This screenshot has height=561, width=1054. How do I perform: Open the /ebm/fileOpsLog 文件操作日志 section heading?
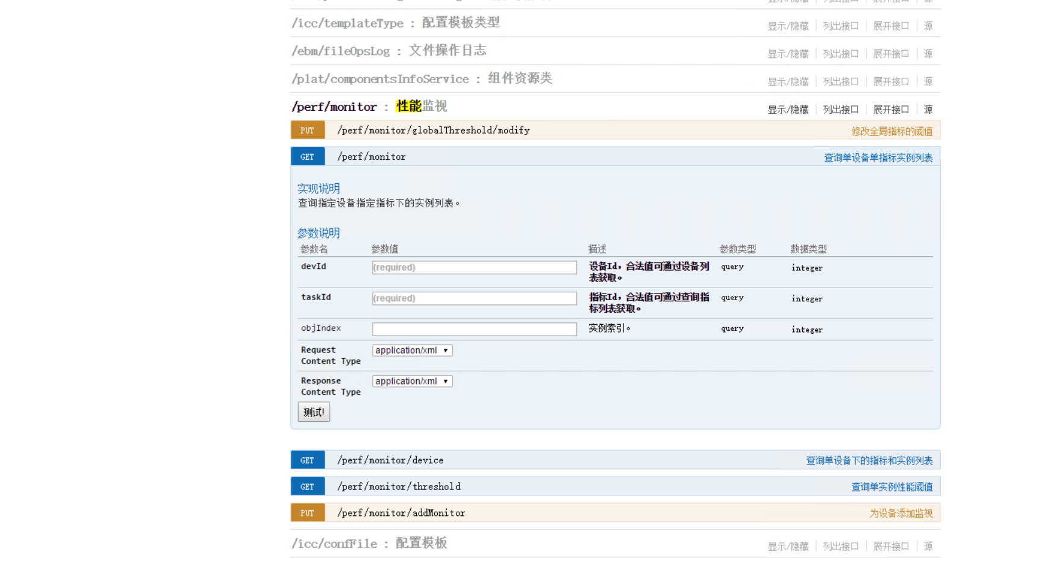point(389,51)
